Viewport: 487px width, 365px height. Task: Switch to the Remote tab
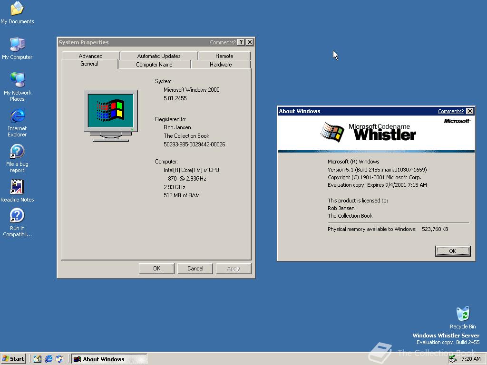click(x=224, y=56)
